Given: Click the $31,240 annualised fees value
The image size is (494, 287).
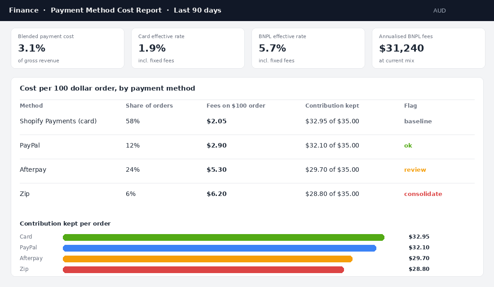Looking at the screenshot, I should [x=401, y=48].
